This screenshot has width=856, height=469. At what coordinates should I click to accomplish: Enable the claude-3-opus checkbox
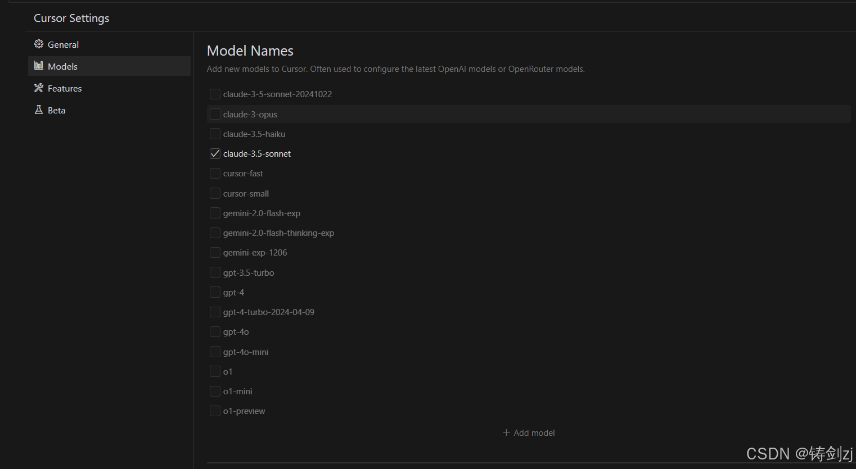tap(215, 114)
